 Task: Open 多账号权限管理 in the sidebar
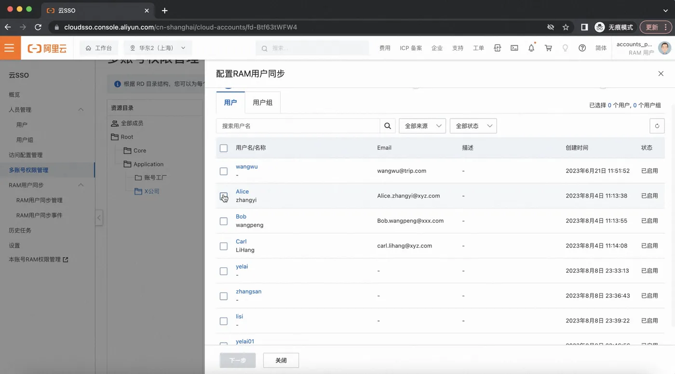(28, 170)
